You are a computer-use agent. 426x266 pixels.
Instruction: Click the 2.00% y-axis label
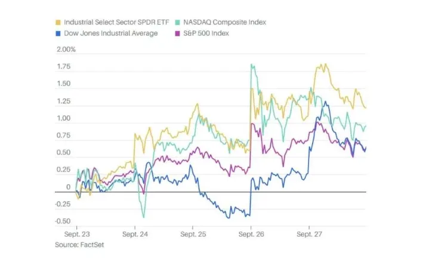tap(66, 50)
